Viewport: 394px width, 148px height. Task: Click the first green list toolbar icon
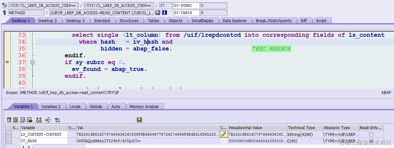click(x=16, y=120)
